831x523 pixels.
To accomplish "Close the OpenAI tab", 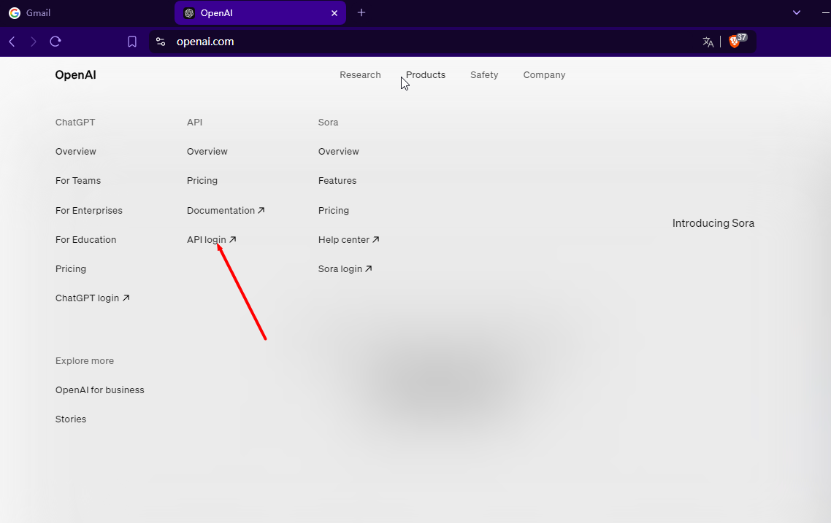I will [x=334, y=13].
